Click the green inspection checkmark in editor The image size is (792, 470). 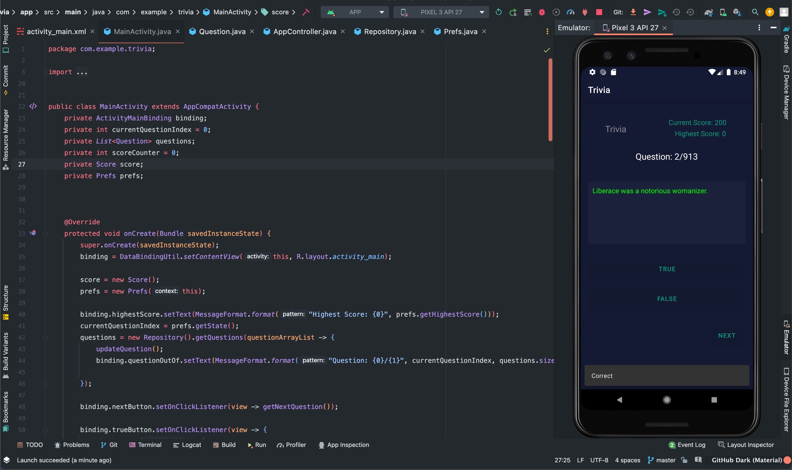547,50
